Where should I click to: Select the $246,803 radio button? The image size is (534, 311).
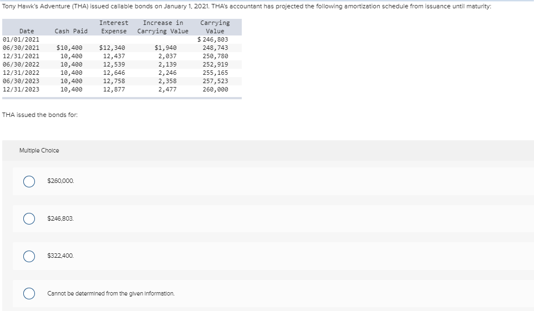click(29, 218)
